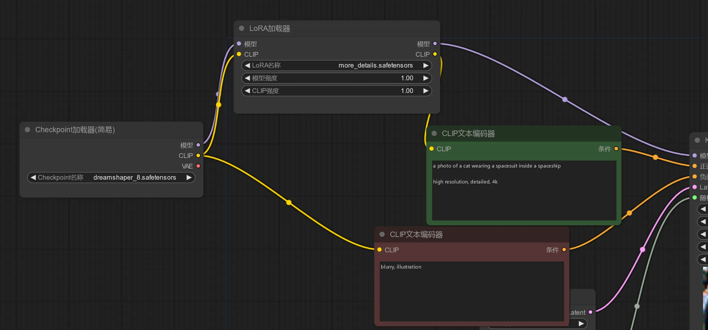Toggle collapse dot on green CLIP文本编码器 node
Image resolution: width=708 pixels, height=330 pixels.
[x=434, y=133]
